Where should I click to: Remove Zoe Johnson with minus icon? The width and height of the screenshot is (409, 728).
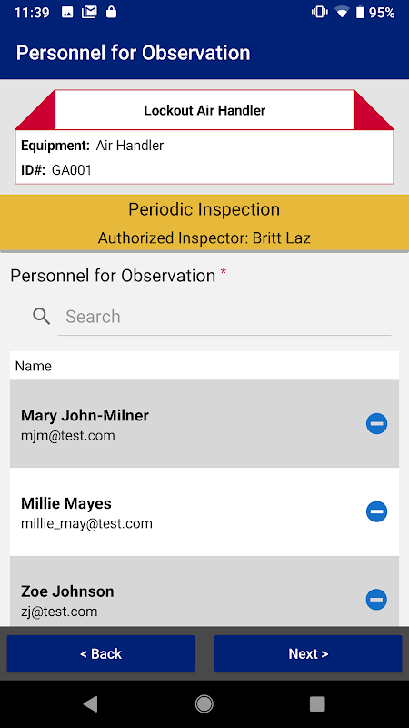376,600
